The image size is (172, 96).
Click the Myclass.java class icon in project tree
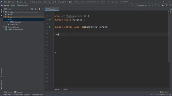click(x=11, y=22)
